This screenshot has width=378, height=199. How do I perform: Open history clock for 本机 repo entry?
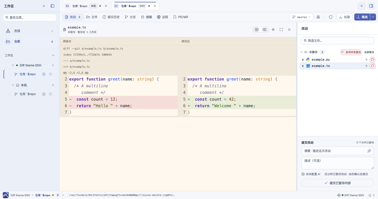click(44, 94)
